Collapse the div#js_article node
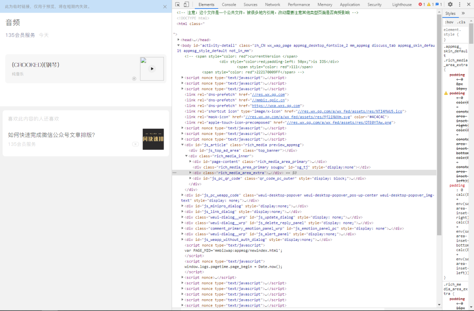 (x=182, y=145)
